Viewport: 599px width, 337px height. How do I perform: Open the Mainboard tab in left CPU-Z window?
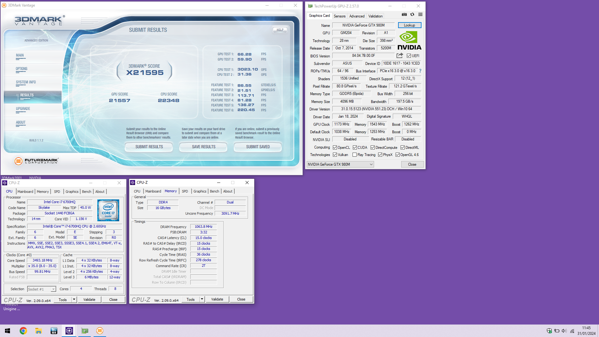25,192
